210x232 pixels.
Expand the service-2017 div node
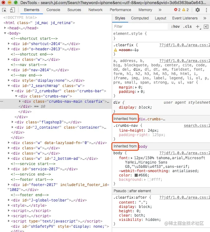(9, 169)
